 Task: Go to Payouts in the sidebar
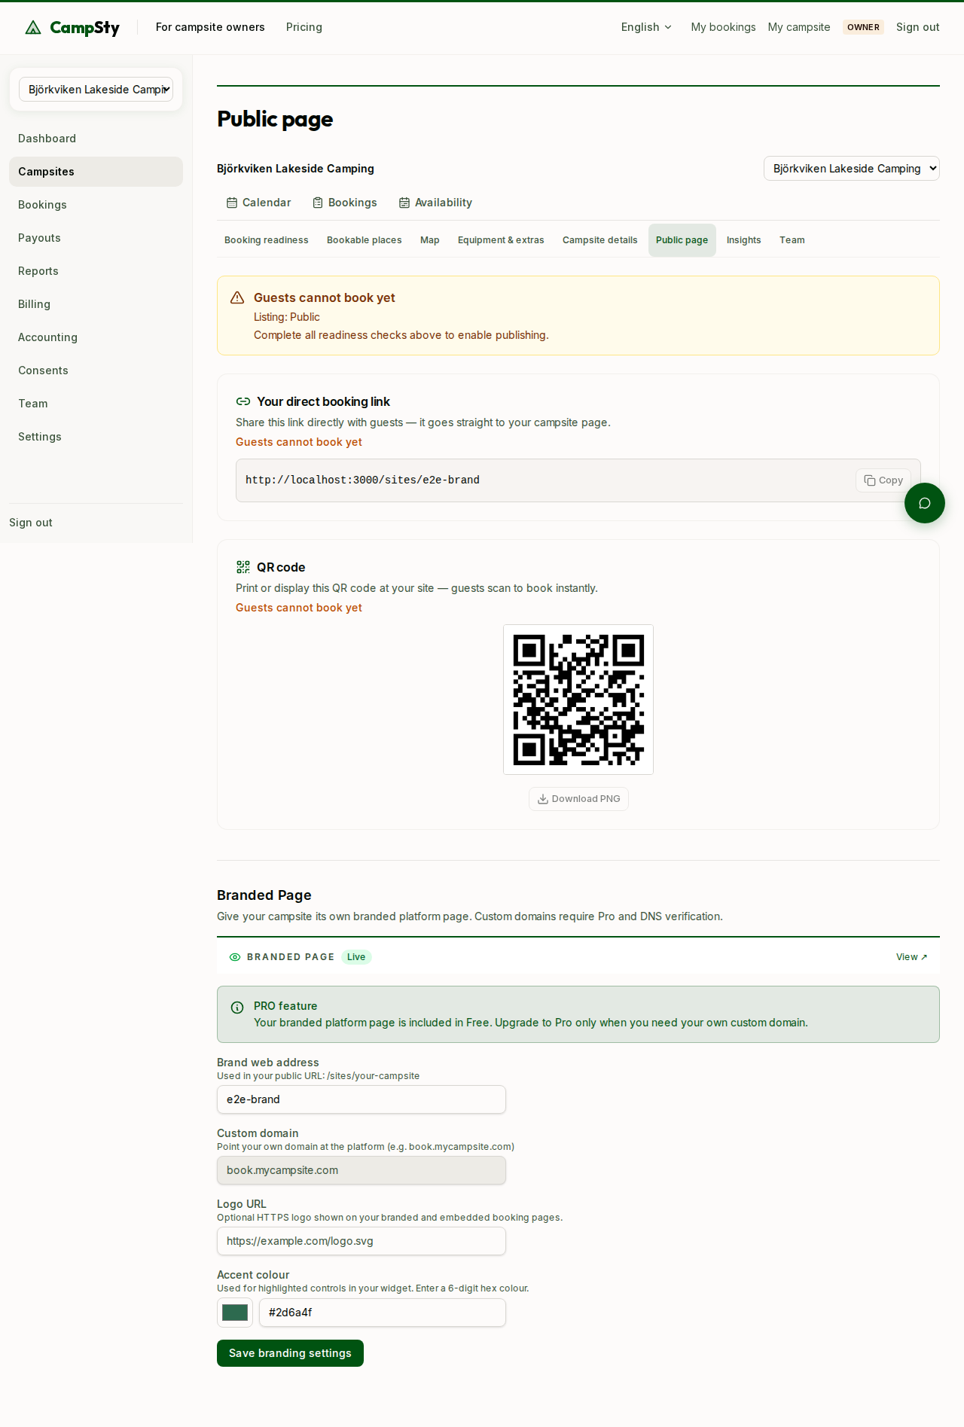96,238
